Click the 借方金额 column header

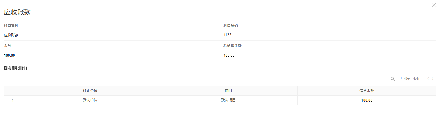(367, 91)
